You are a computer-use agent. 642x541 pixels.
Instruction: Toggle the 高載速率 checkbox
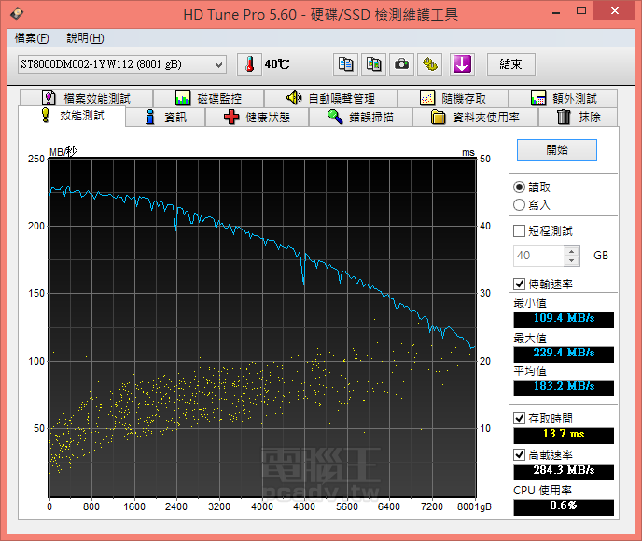[x=519, y=454]
